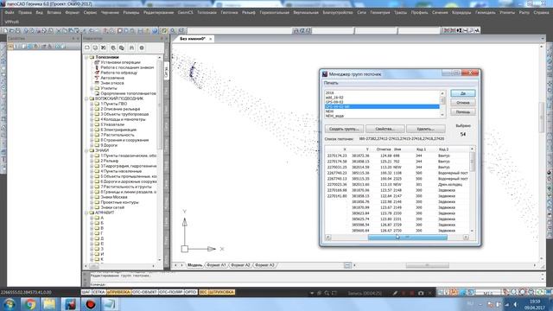Image resolution: width=553 pixels, height=311 pixels.
Task: Click the Save toolbar icon
Action: [17, 31]
